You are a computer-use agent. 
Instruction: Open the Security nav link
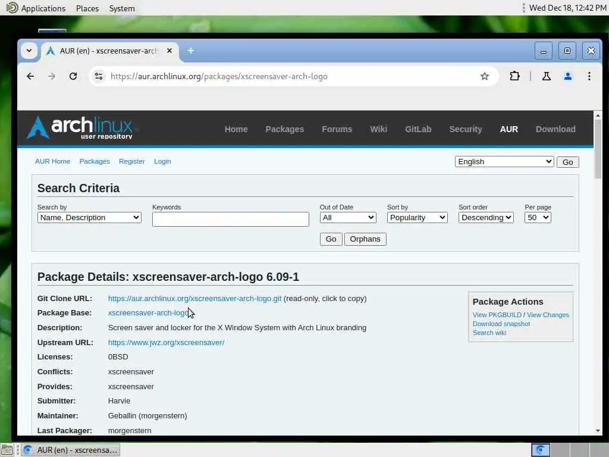click(x=466, y=129)
